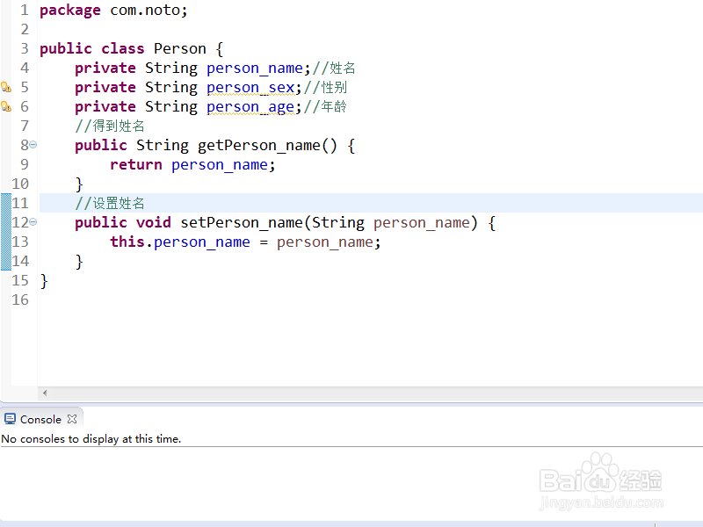Switch to the Console tab
This screenshot has height=527, width=703.
(40, 420)
